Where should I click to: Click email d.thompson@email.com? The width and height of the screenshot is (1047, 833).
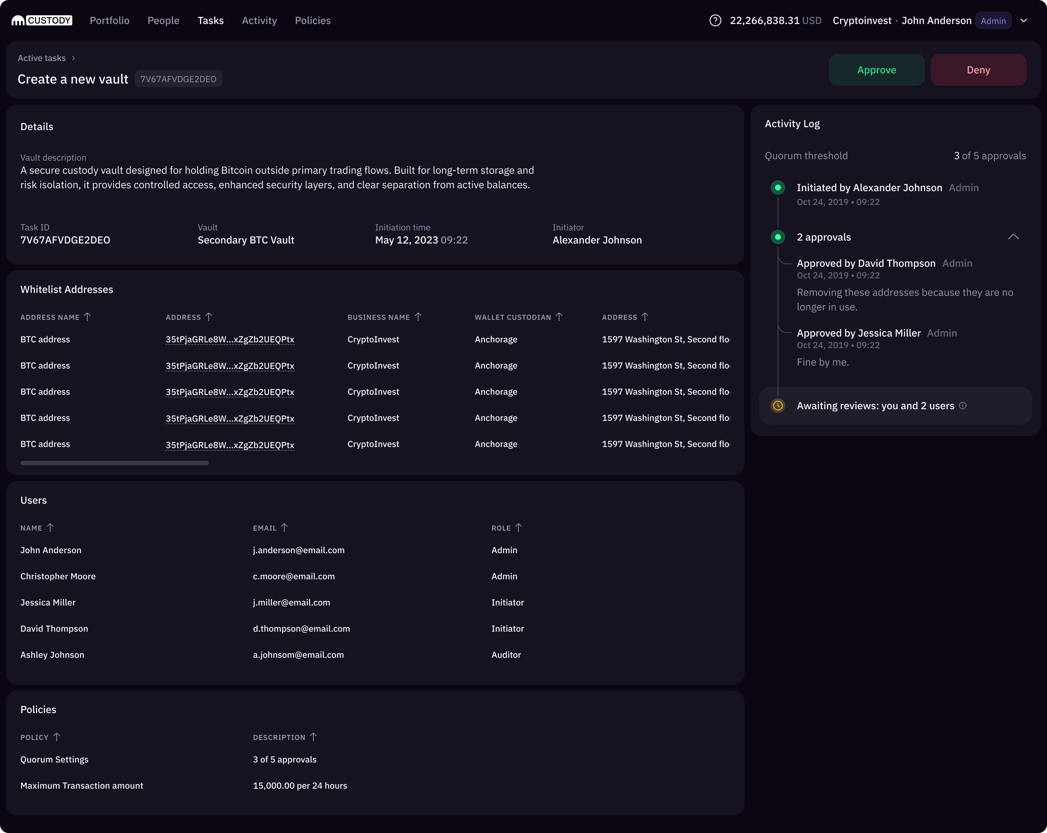pos(301,629)
